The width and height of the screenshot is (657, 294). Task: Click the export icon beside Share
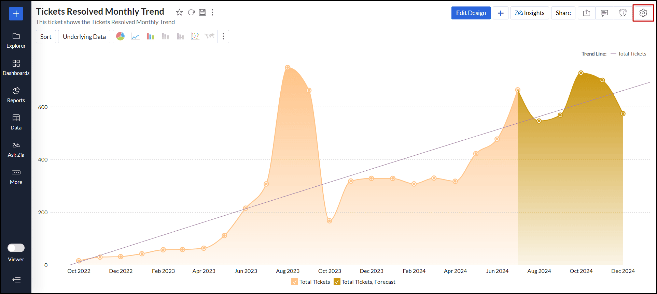click(x=586, y=13)
